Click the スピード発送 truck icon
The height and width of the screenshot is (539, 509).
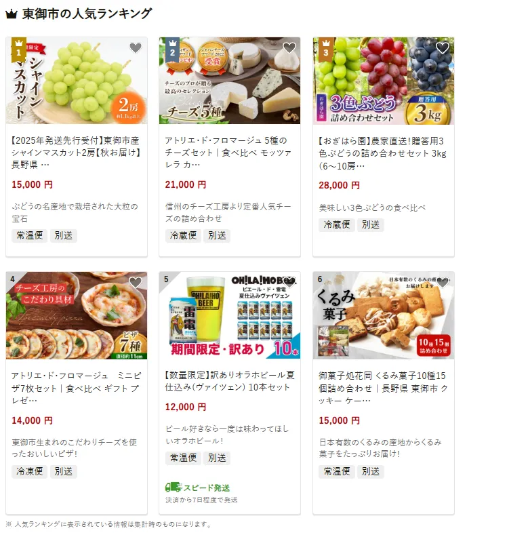click(x=174, y=487)
